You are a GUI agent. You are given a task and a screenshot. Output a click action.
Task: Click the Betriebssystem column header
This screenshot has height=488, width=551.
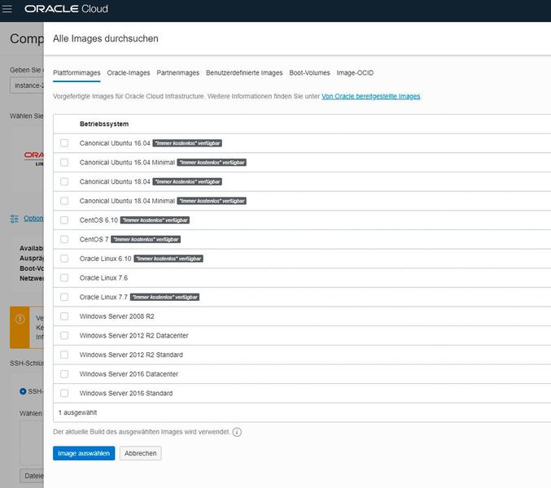tap(104, 124)
